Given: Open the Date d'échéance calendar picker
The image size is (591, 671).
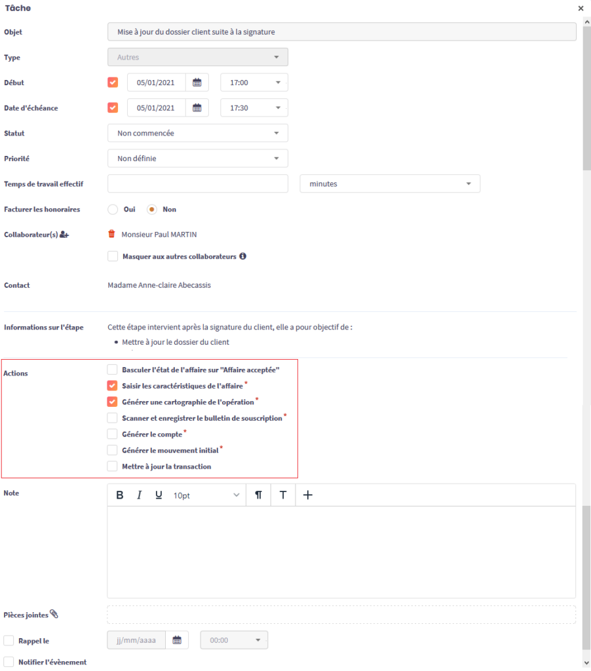Looking at the screenshot, I should (x=197, y=108).
